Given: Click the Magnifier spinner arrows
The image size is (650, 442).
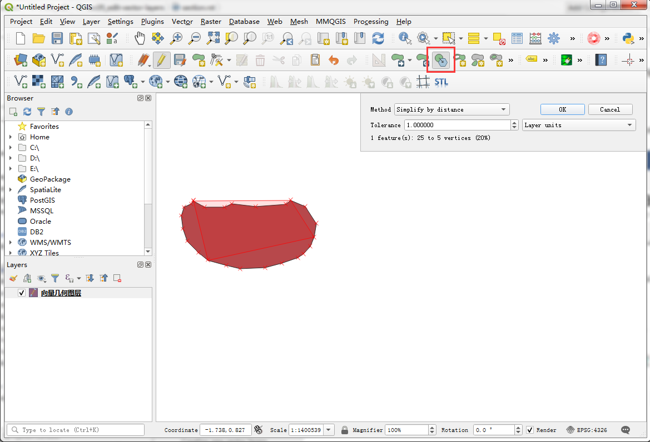Looking at the screenshot, I should coord(432,430).
